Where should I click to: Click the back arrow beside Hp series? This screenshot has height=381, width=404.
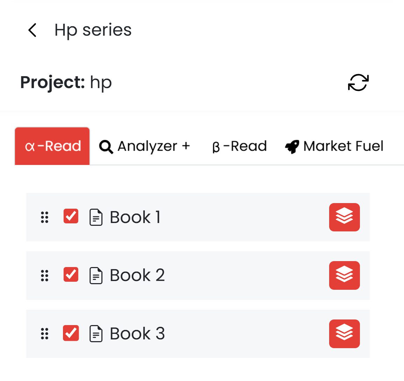click(32, 30)
